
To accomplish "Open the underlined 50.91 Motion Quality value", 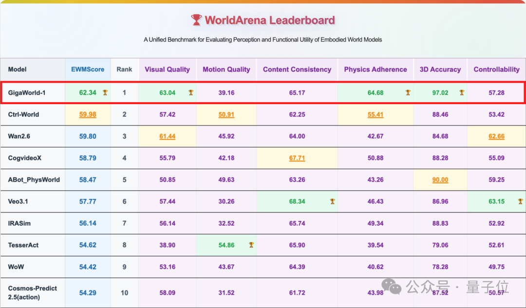I will pyautogui.click(x=226, y=115).
